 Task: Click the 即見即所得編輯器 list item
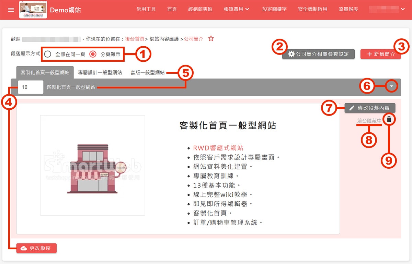(223, 204)
